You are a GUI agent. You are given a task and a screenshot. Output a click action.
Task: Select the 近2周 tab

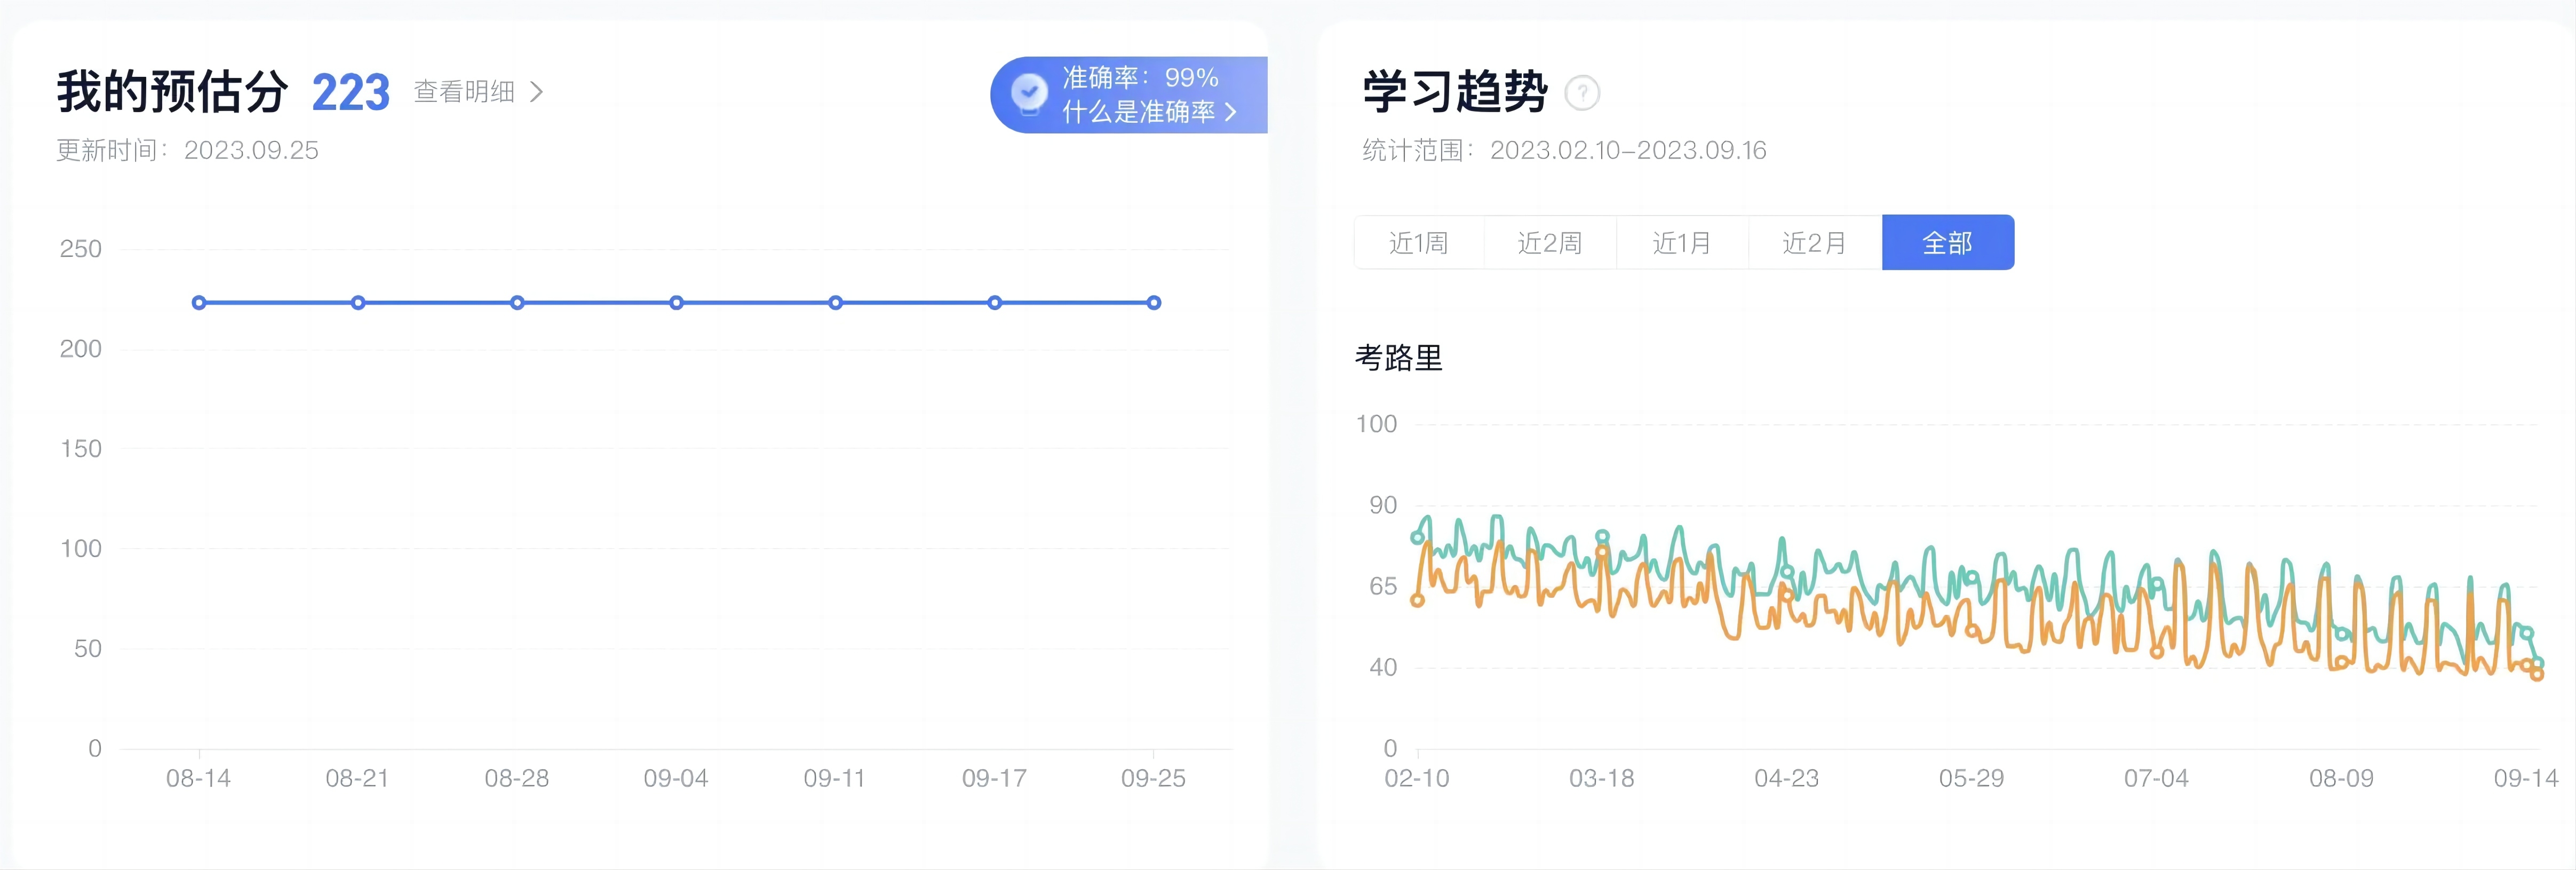click(1550, 243)
